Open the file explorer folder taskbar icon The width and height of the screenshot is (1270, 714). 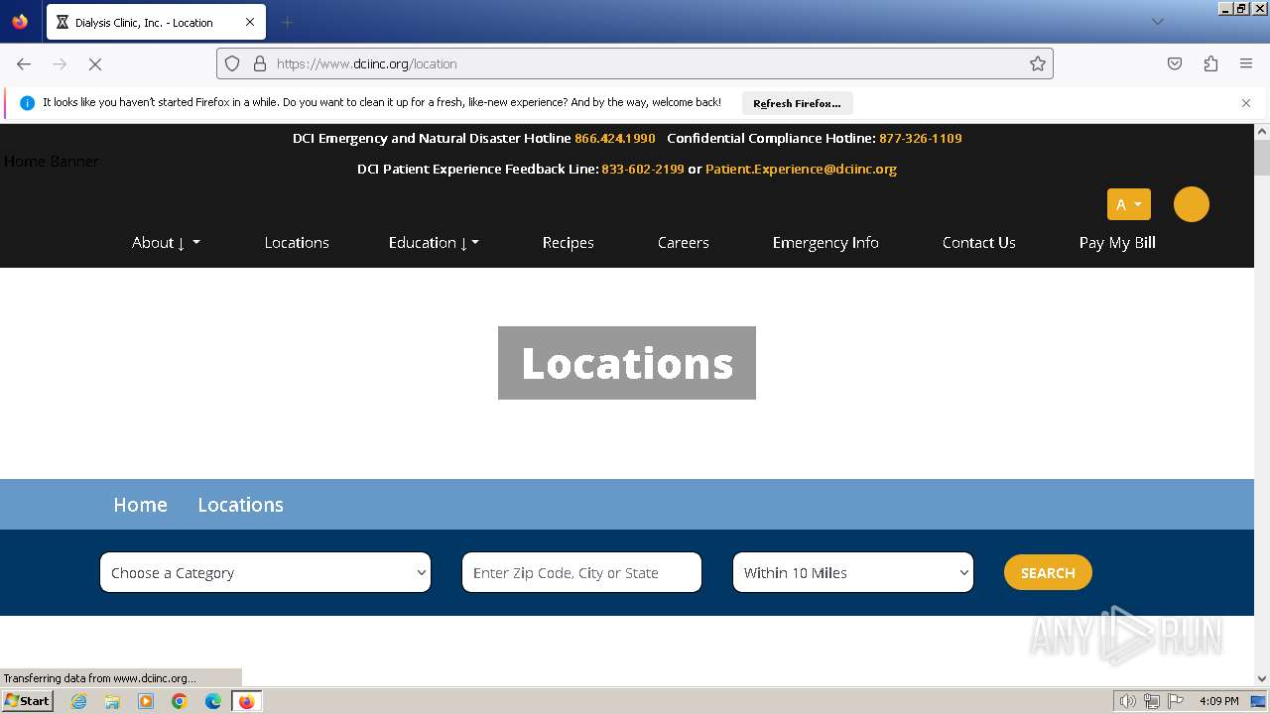(112, 701)
